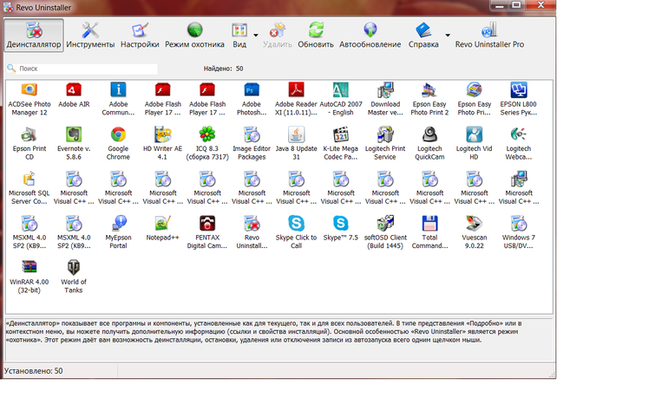
Task: Select Adobe AIR program icon
Action: point(74,95)
